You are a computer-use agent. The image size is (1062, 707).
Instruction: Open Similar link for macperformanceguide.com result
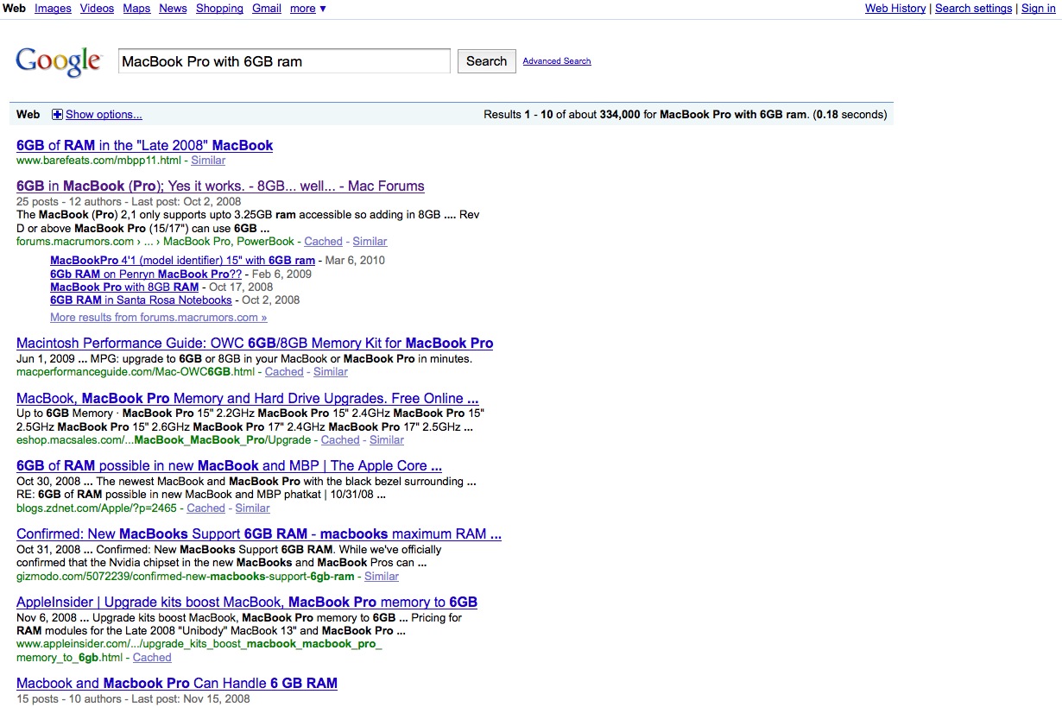tap(331, 372)
